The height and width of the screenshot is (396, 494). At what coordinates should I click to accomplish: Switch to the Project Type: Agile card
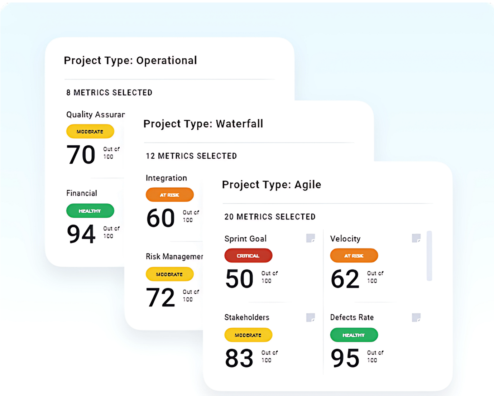click(x=271, y=184)
